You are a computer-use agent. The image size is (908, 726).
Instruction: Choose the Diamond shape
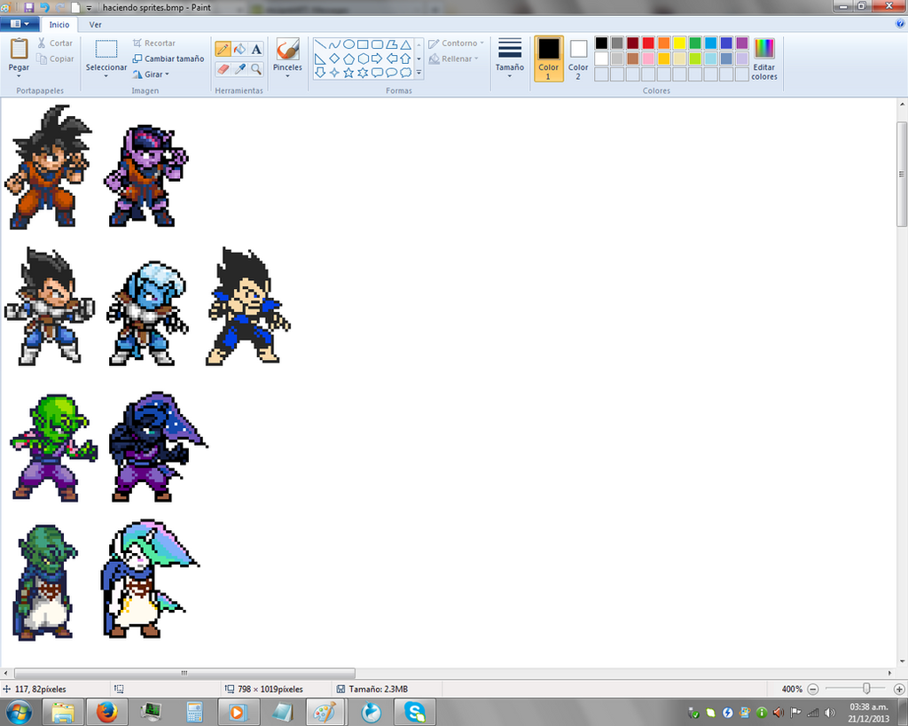click(x=334, y=59)
